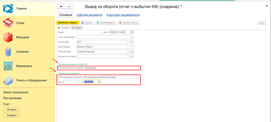The width and height of the screenshot is (271, 122).
Task: Select the Склад menu label
Action: tap(20, 23)
